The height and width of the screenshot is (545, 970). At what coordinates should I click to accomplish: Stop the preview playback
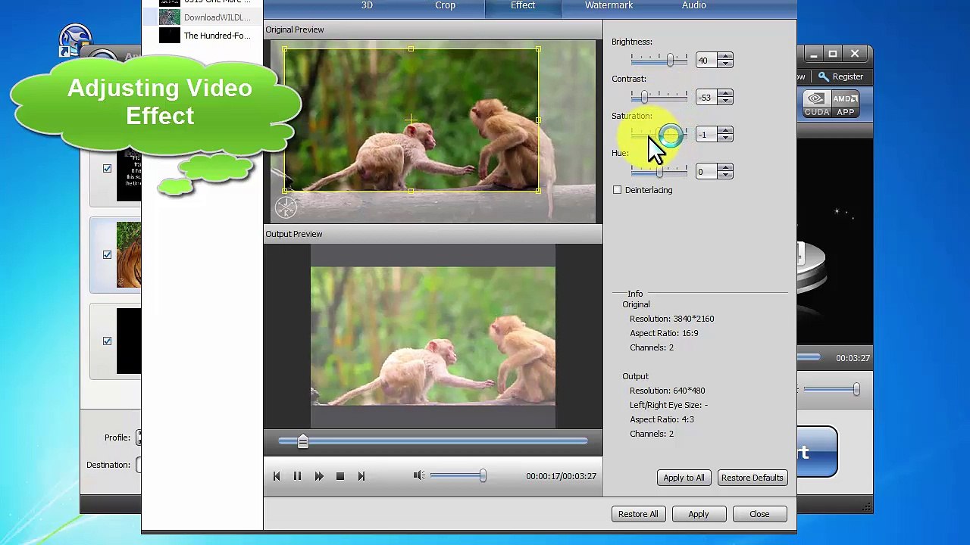coord(340,476)
